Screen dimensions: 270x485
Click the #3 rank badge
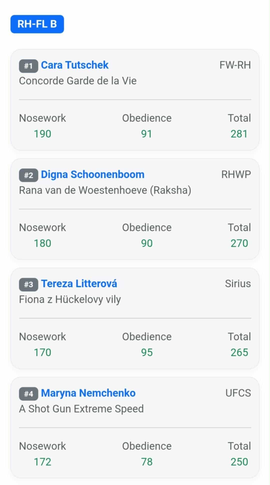point(28,284)
